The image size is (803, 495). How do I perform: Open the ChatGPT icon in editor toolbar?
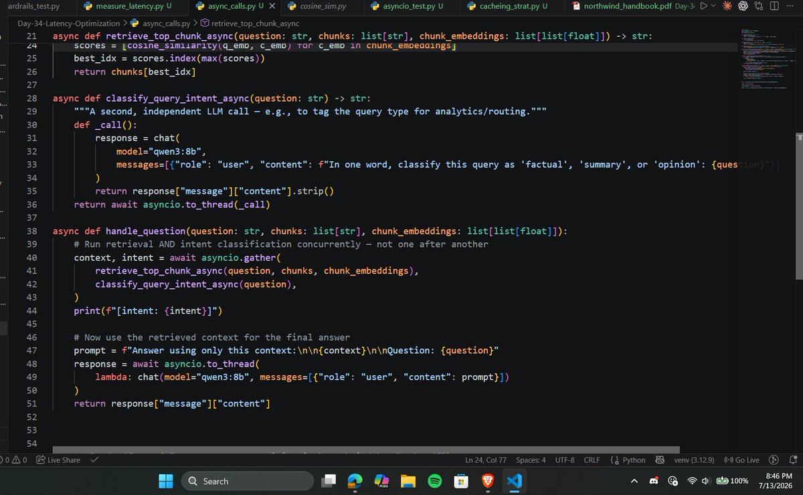click(x=743, y=7)
